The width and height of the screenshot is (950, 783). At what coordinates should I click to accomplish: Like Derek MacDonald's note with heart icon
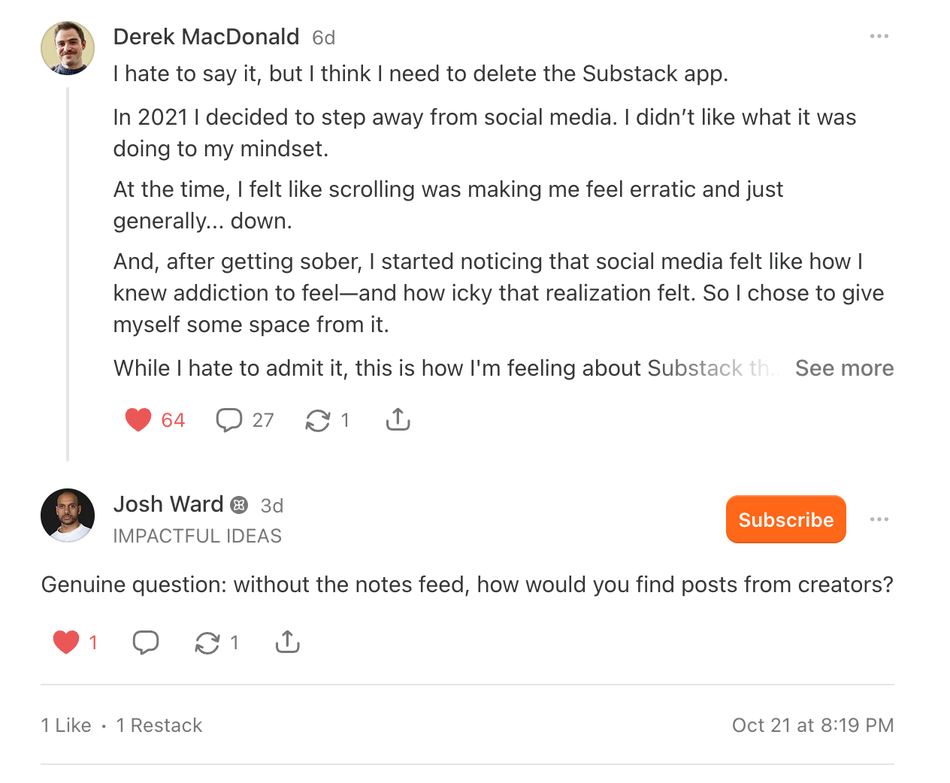pyautogui.click(x=138, y=419)
